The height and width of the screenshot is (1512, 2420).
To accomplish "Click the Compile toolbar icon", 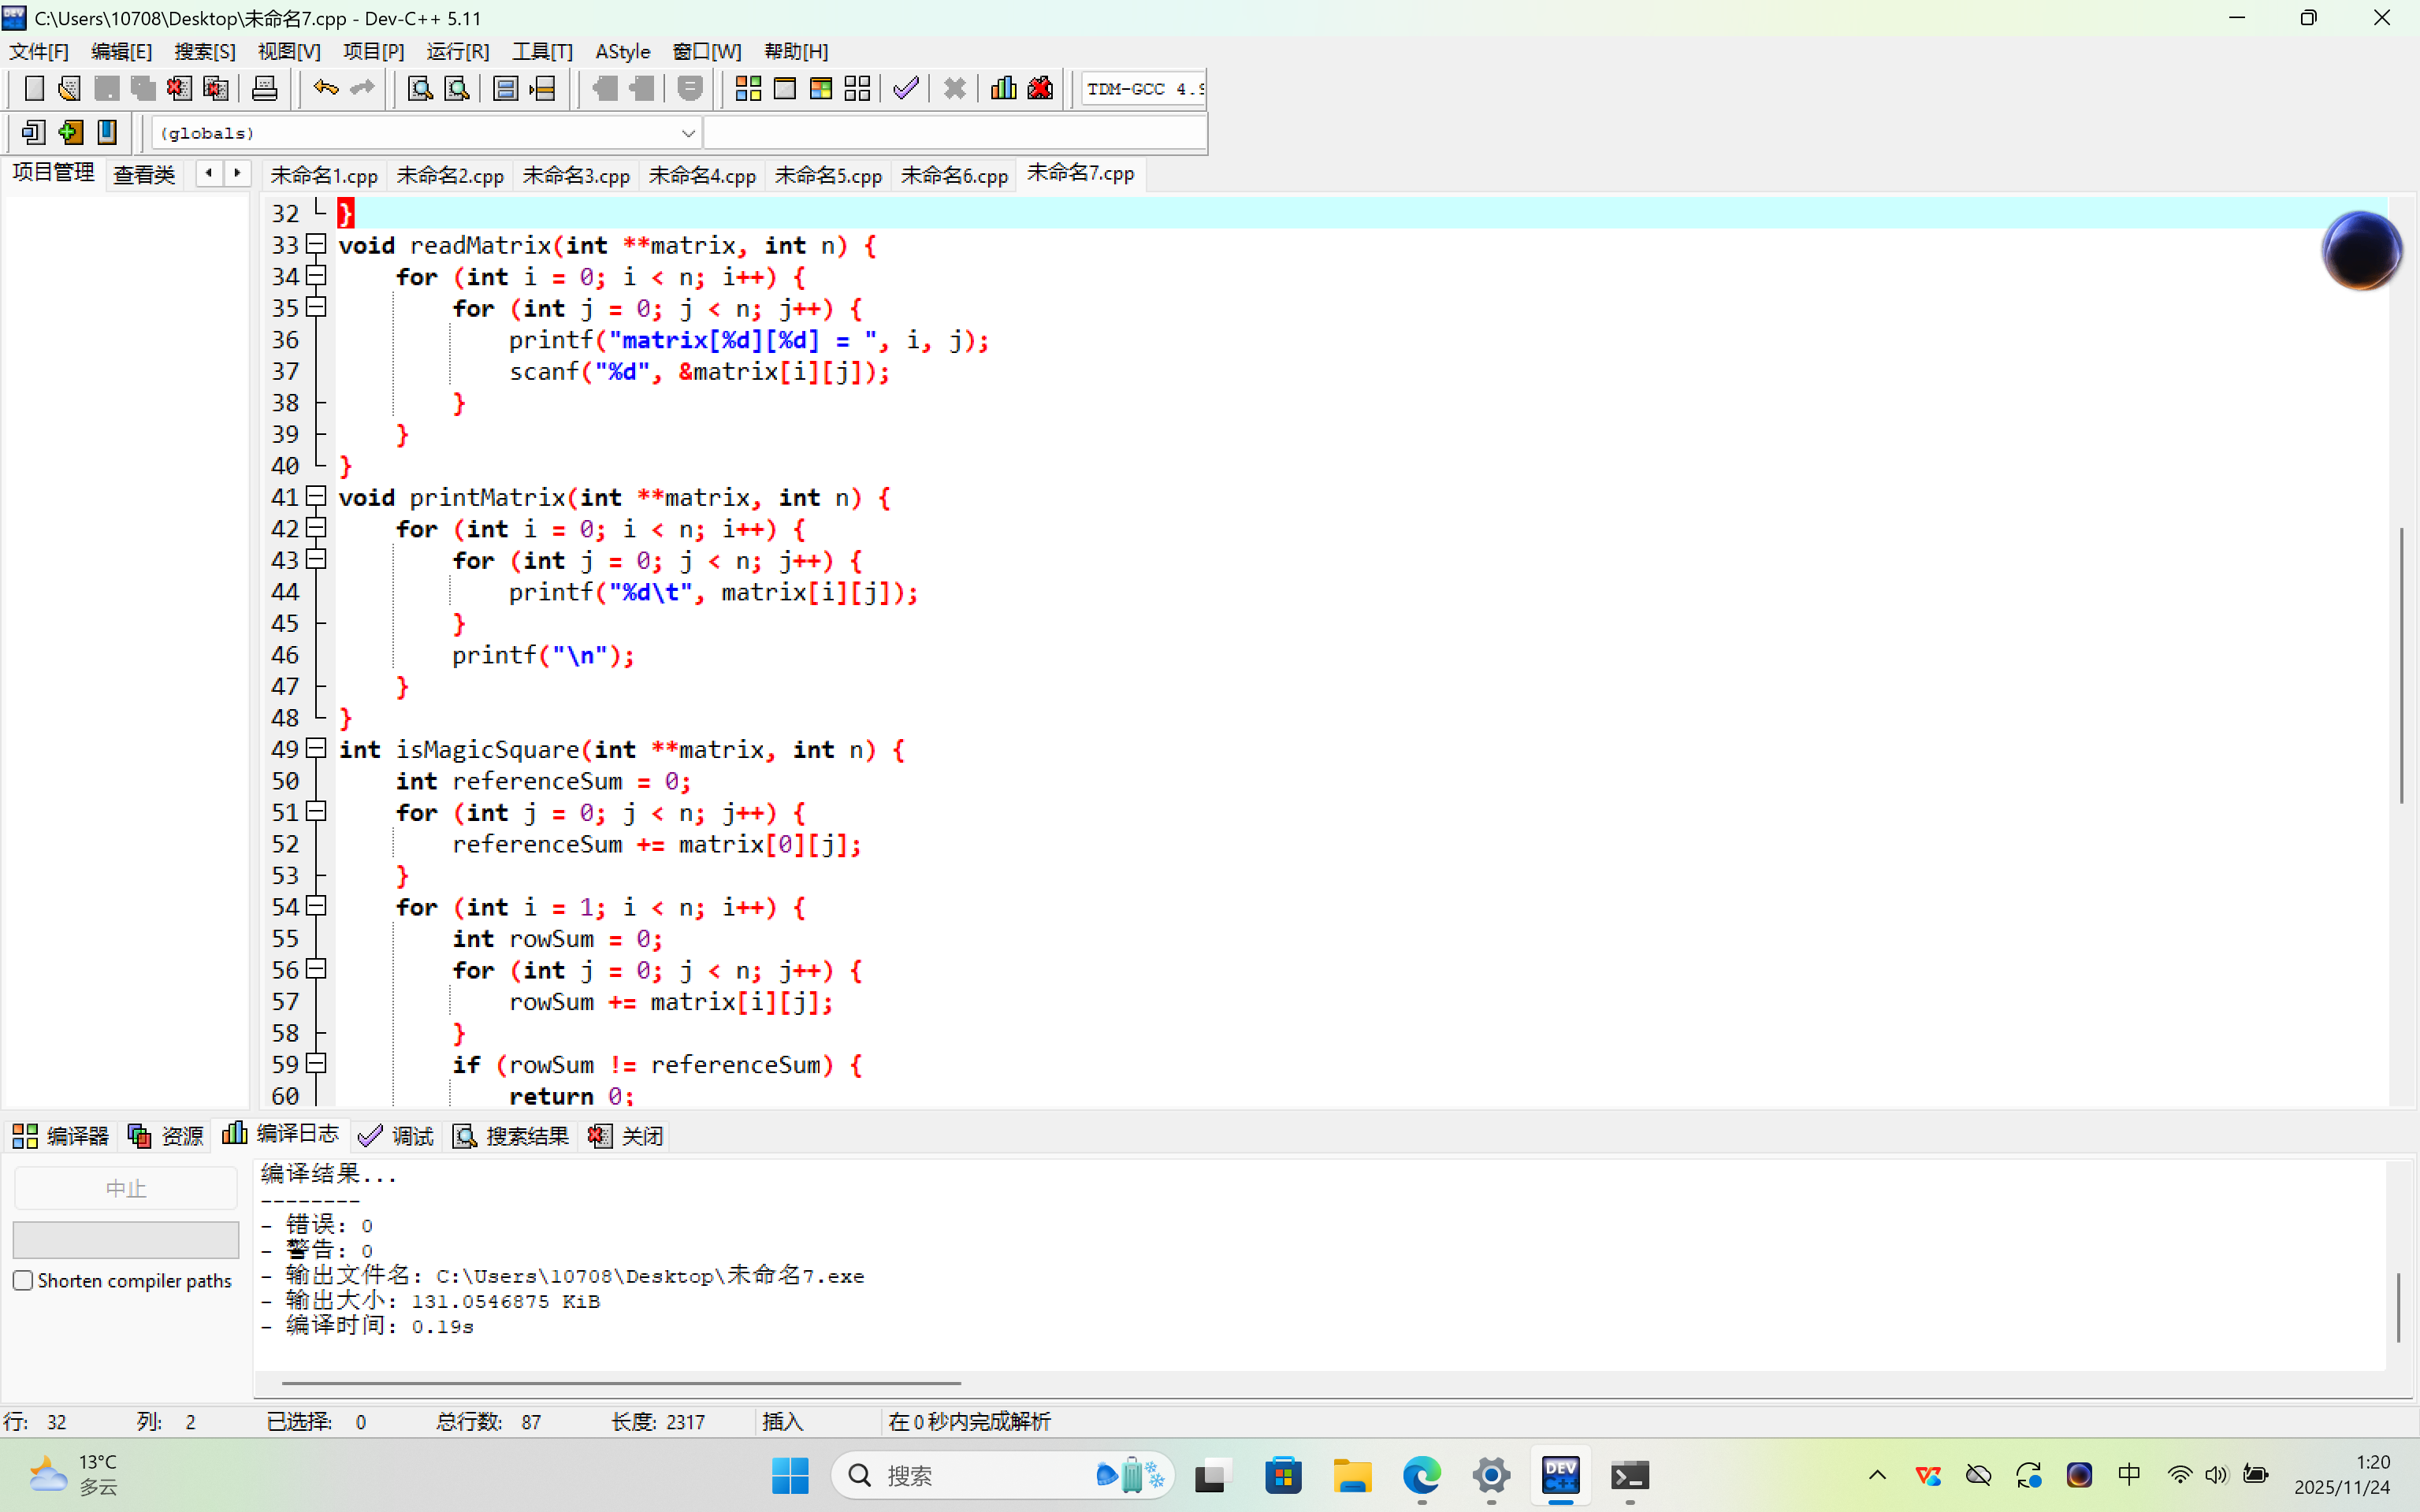I will click(x=748, y=89).
